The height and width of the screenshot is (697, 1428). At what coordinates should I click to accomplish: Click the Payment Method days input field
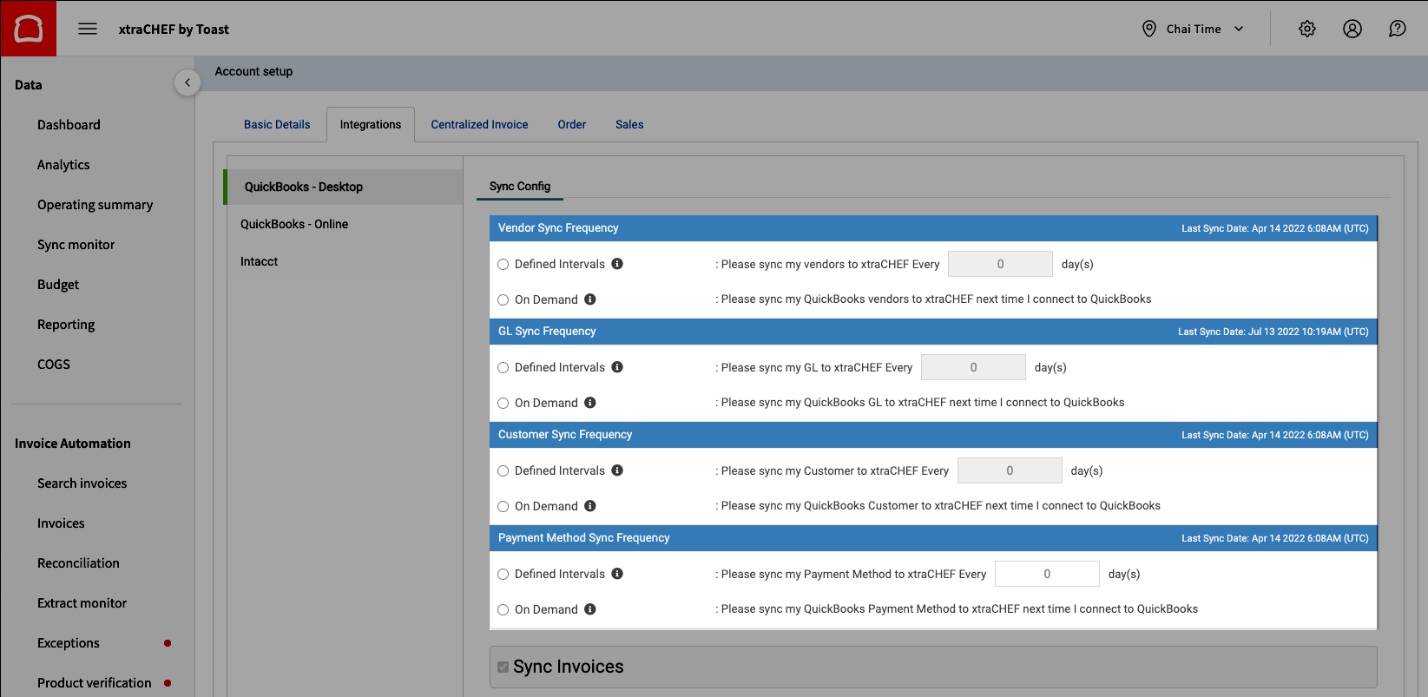1047,574
